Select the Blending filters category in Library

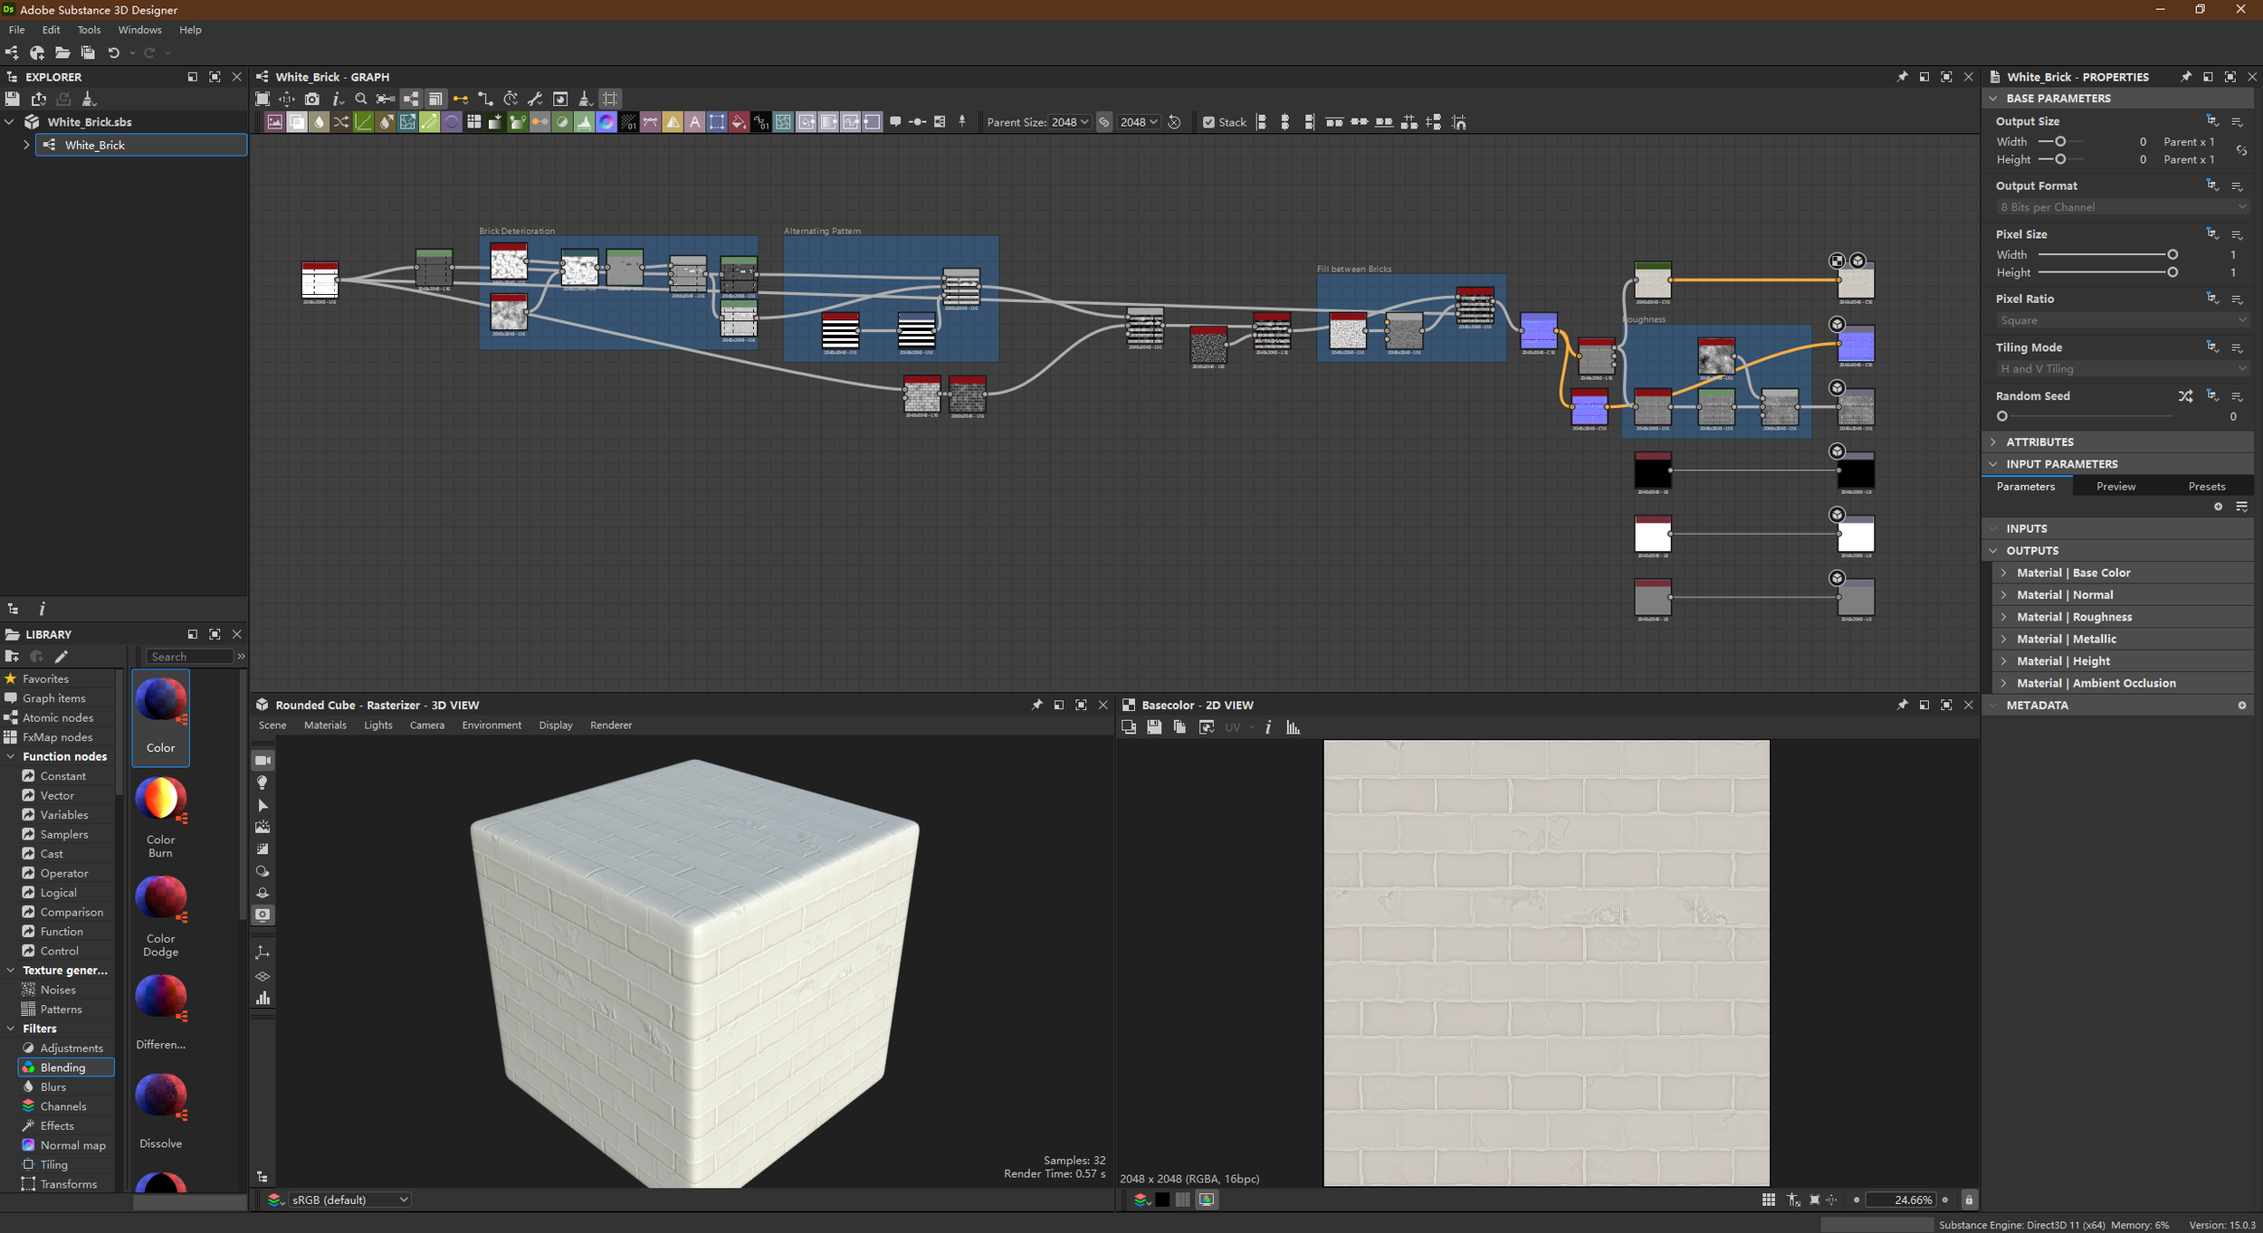pyautogui.click(x=62, y=1067)
